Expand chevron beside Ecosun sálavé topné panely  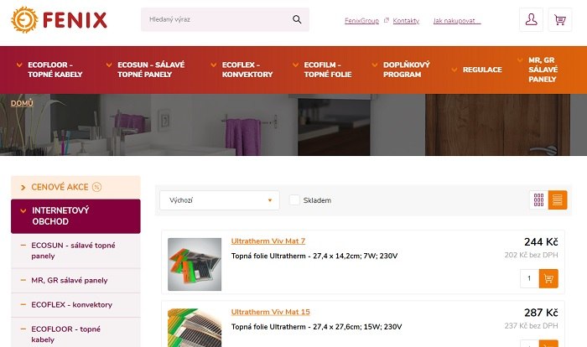109,65
